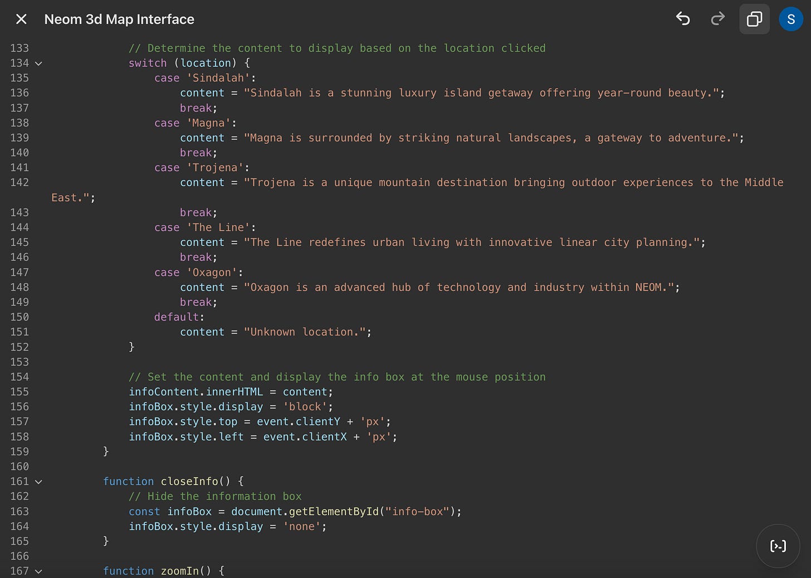The width and height of the screenshot is (811, 578).
Task: Click the "Unknown location." string
Action: click(305, 332)
